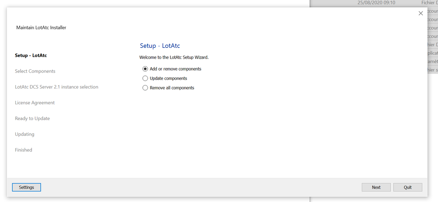Screen dimensions: 438x202
Task: Open the installer Settings button
Action: (27, 187)
